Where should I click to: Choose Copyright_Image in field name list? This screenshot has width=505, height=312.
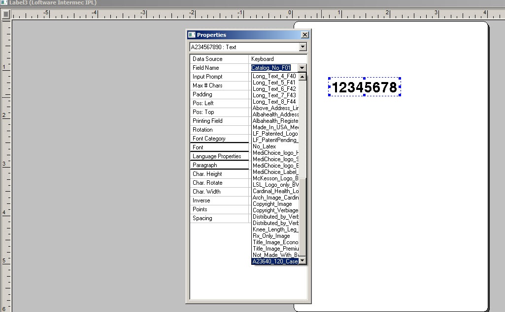click(x=272, y=204)
